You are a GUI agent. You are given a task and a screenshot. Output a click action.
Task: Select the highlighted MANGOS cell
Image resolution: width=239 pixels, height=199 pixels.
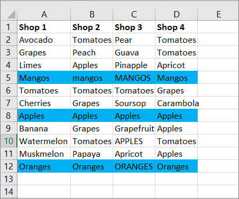pos(134,78)
